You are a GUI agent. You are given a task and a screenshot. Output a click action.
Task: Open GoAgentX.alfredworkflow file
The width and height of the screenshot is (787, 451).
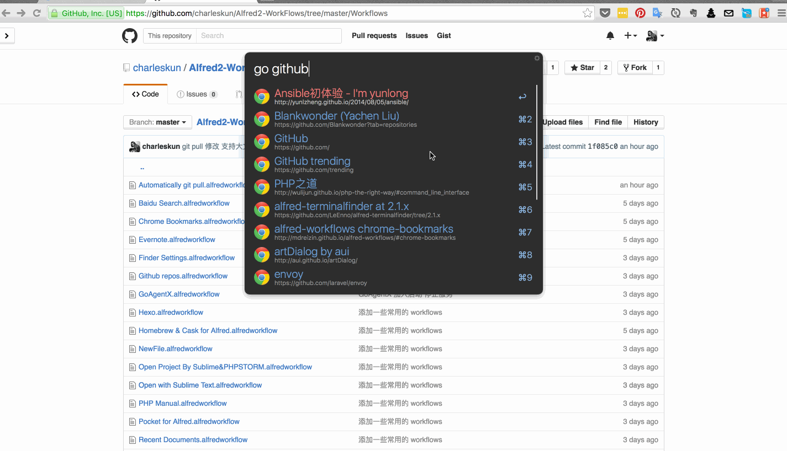[x=179, y=294]
